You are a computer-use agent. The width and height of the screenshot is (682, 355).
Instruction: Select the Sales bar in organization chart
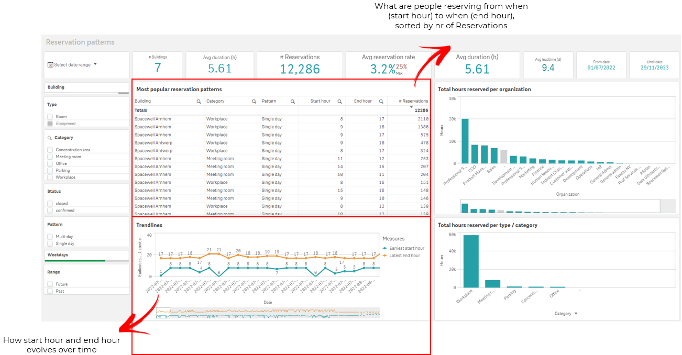pos(494,156)
